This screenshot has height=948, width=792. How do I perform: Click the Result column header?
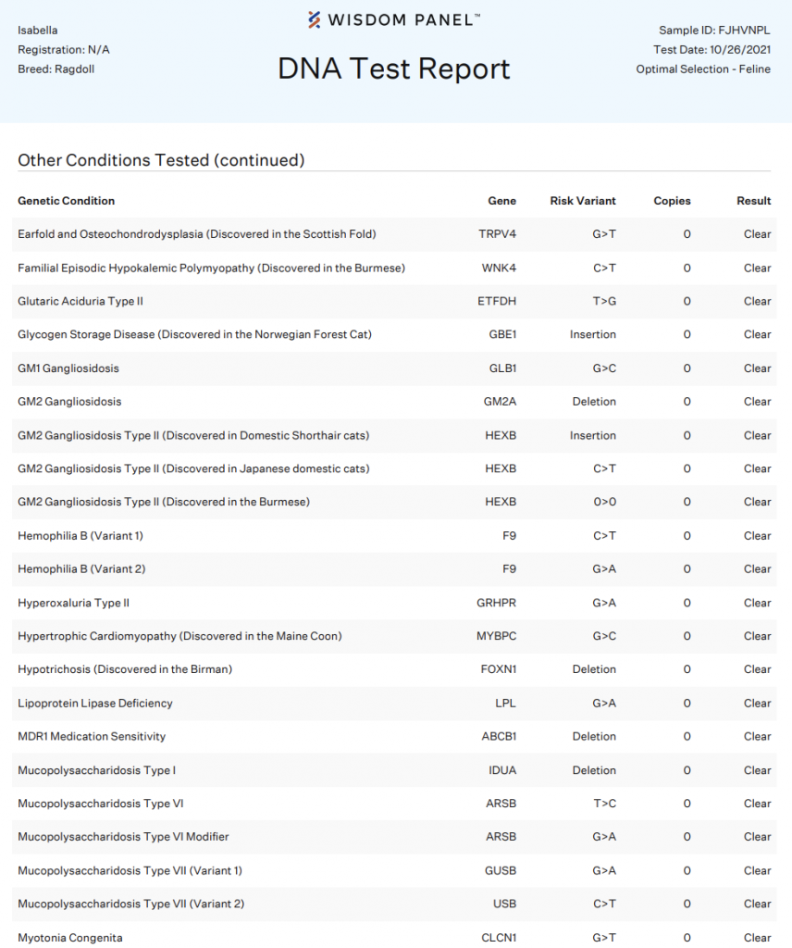753,201
